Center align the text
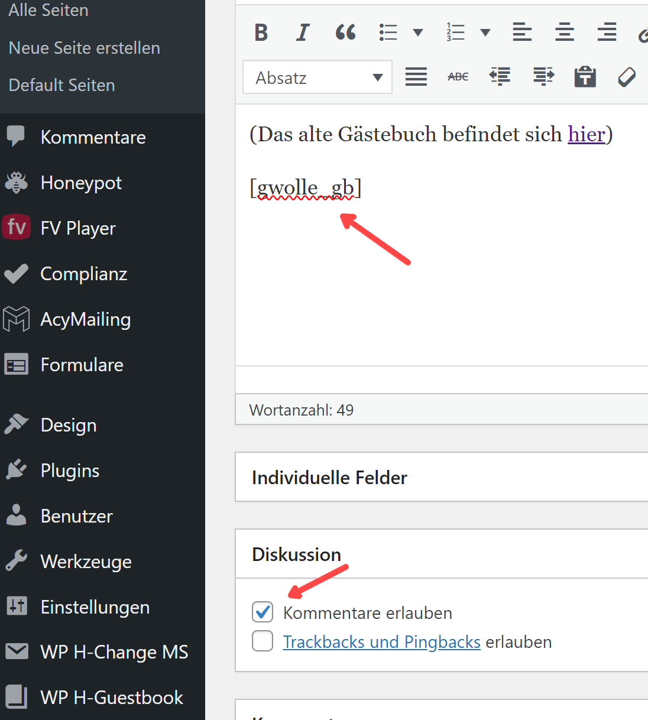The height and width of the screenshot is (720, 648). [564, 33]
